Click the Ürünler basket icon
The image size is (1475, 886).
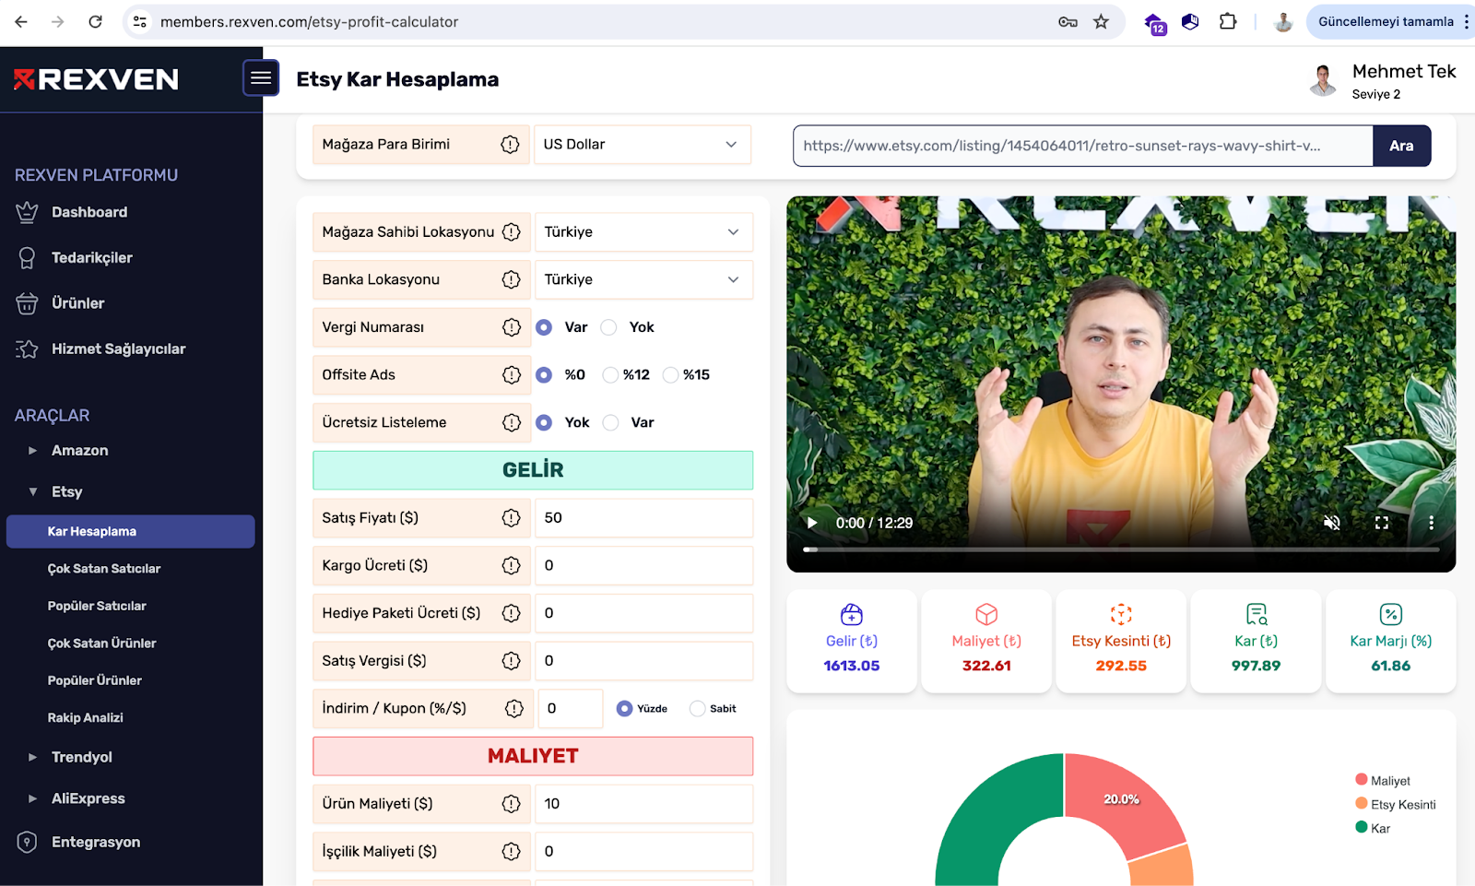click(27, 303)
